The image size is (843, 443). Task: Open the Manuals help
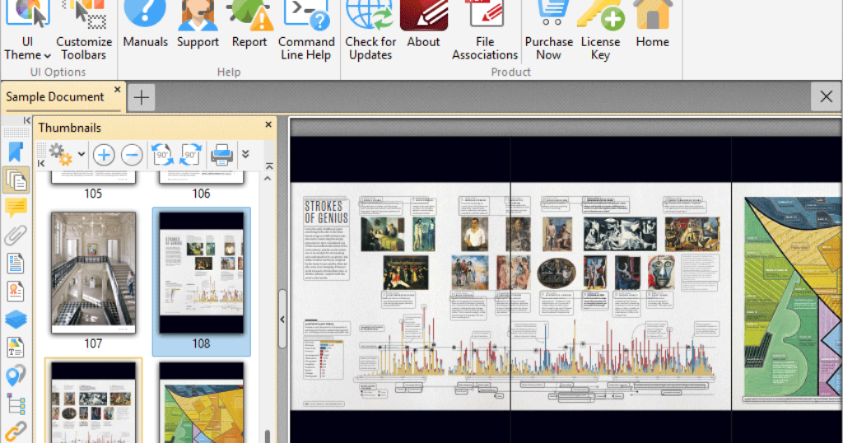(x=145, y=26)
